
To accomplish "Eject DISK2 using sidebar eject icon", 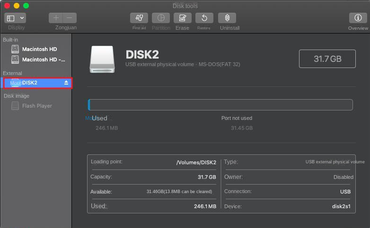I will pyautogui.click(x=66, y=83).
